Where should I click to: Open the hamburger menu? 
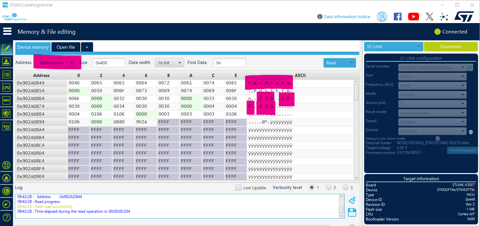pos(7,31)
